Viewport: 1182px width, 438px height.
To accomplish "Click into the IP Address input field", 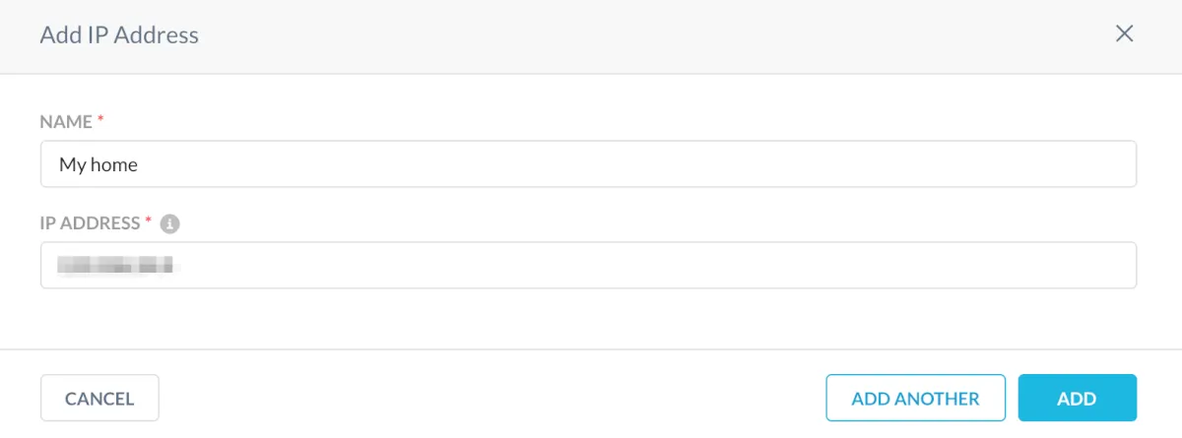I will tap(588, 265).
